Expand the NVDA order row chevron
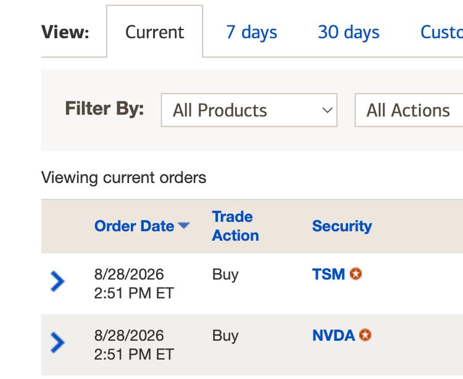 pos(57,343)
